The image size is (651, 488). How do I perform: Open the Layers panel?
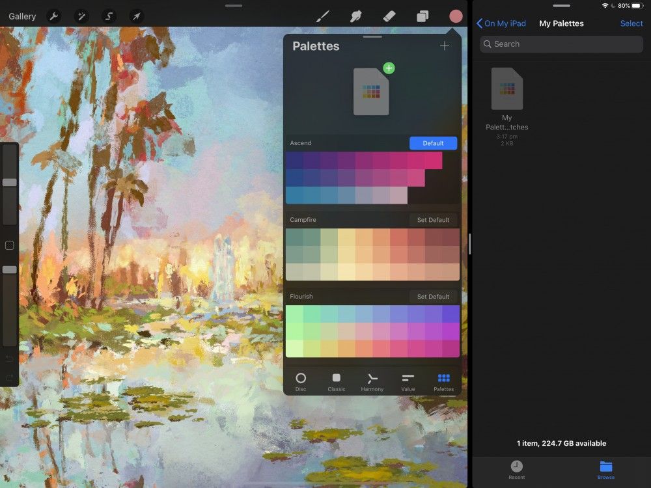pos(422,16)
